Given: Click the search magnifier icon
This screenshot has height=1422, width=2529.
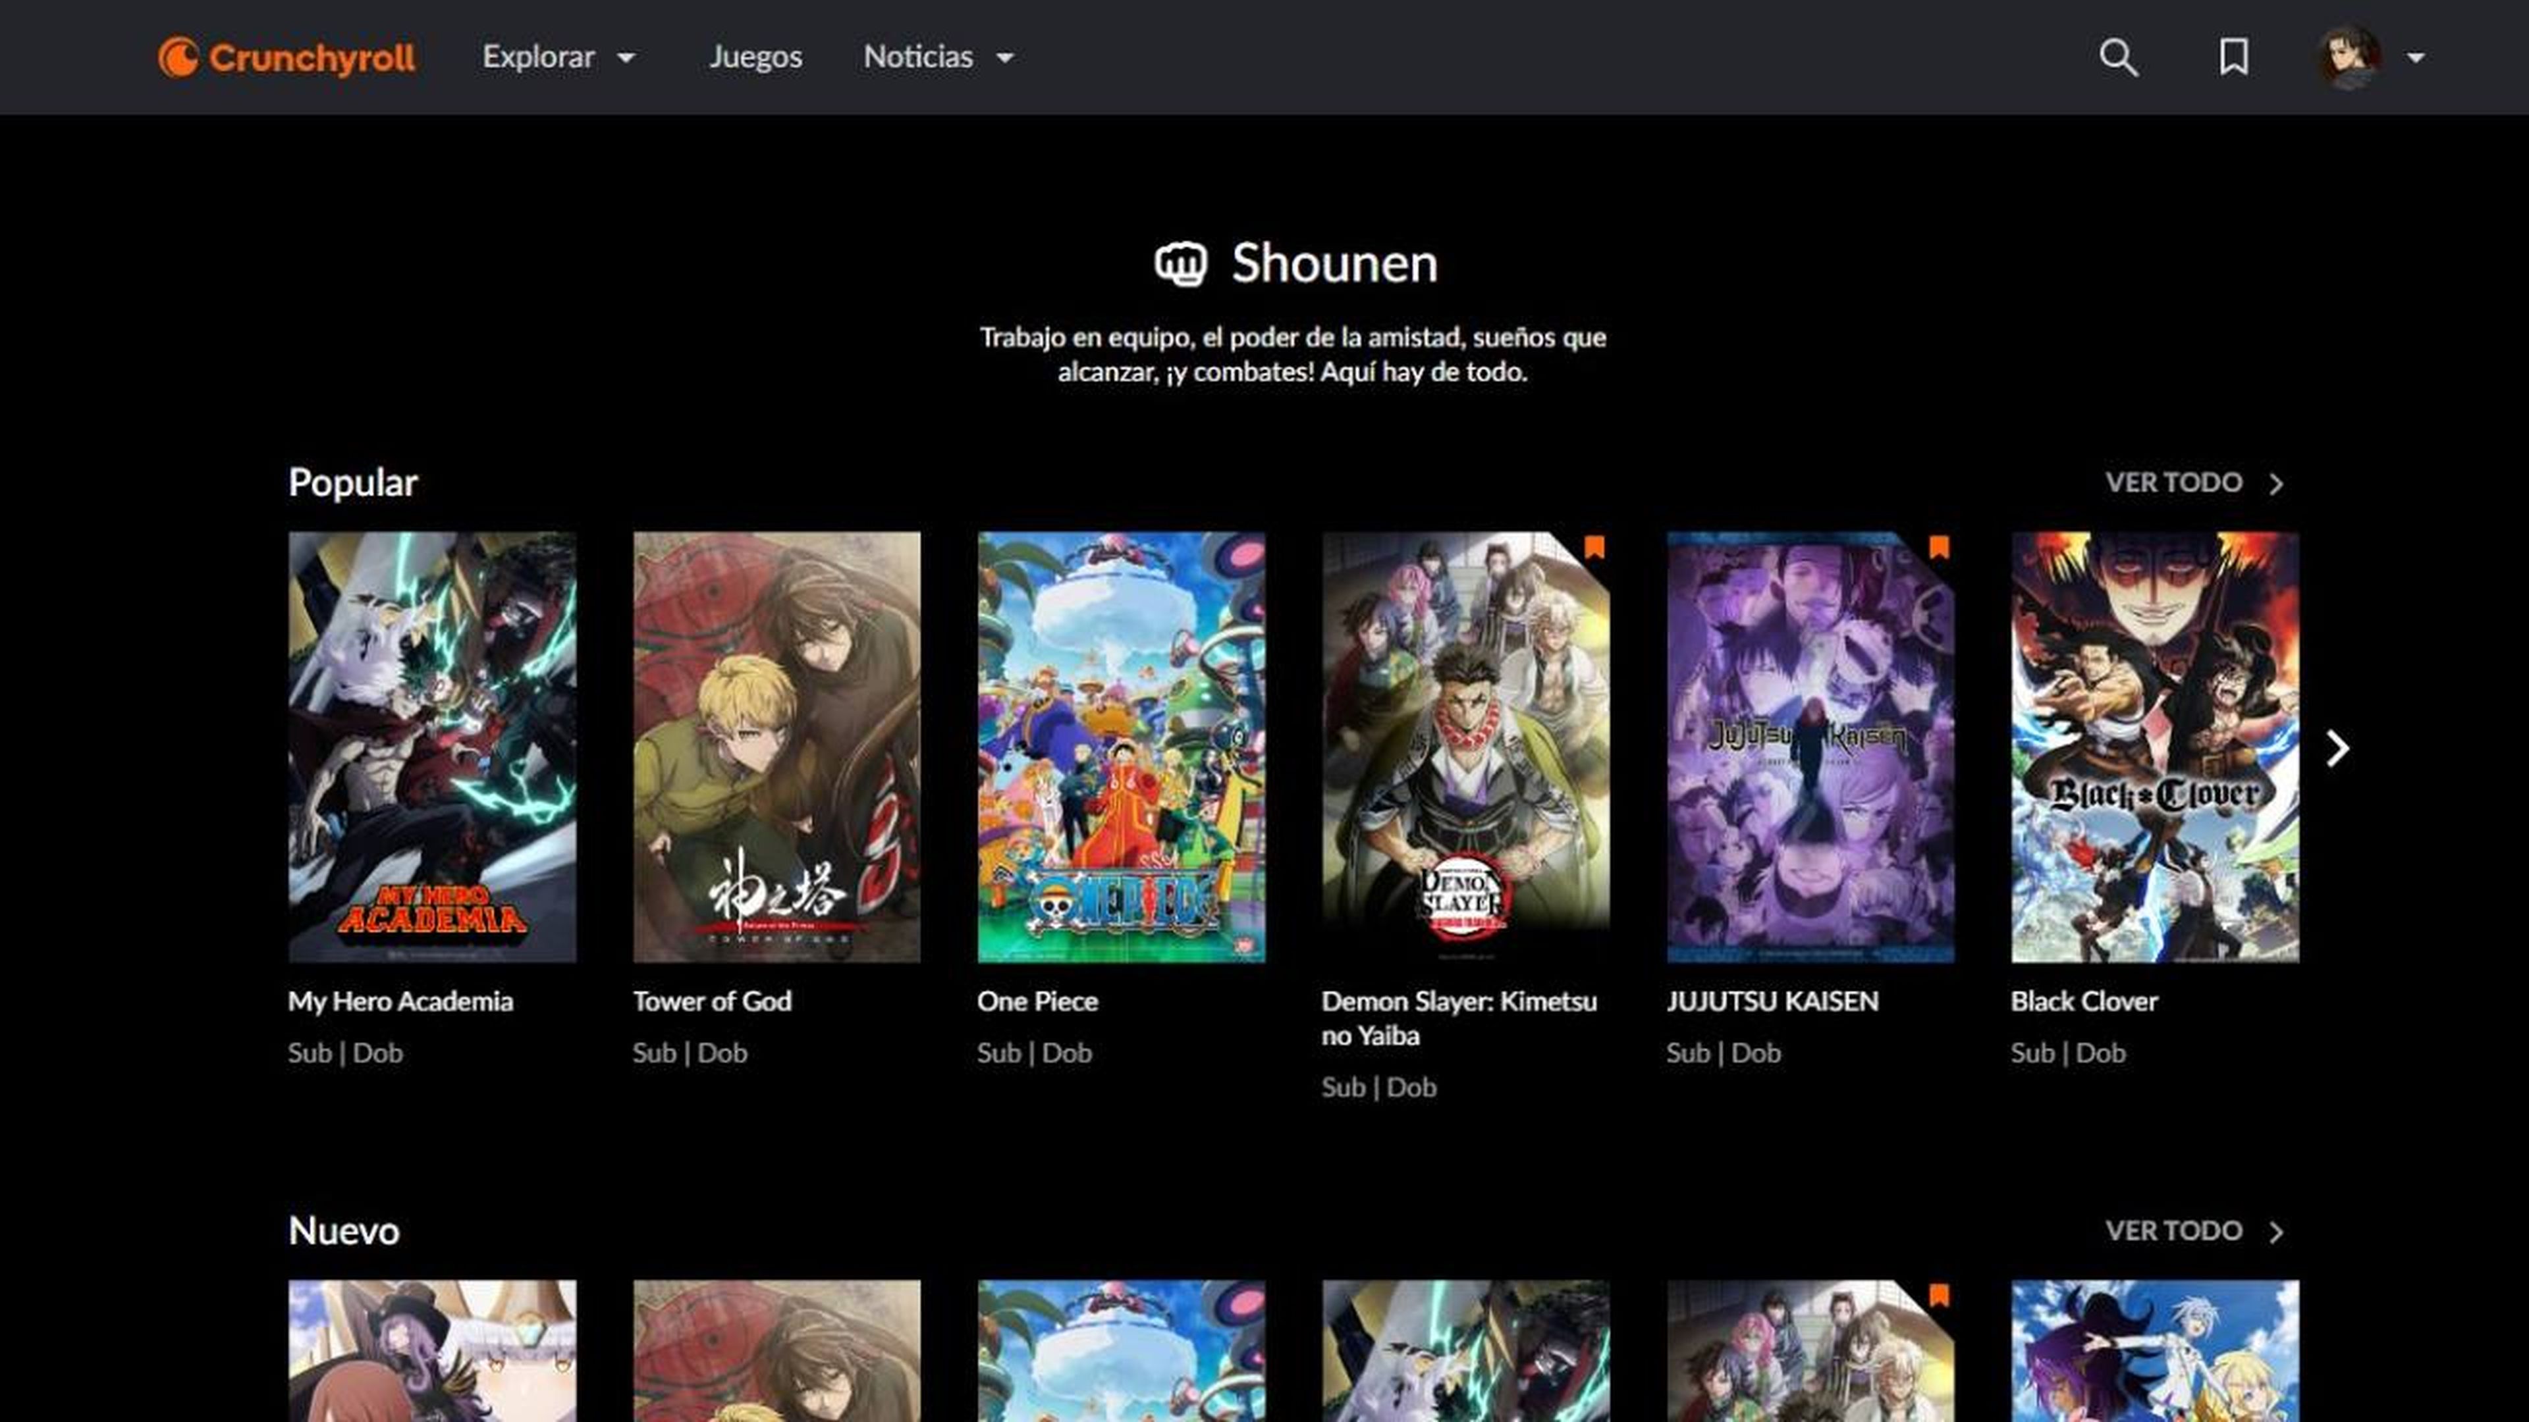Looking at the screenshot, I should tap(2119, 57).
